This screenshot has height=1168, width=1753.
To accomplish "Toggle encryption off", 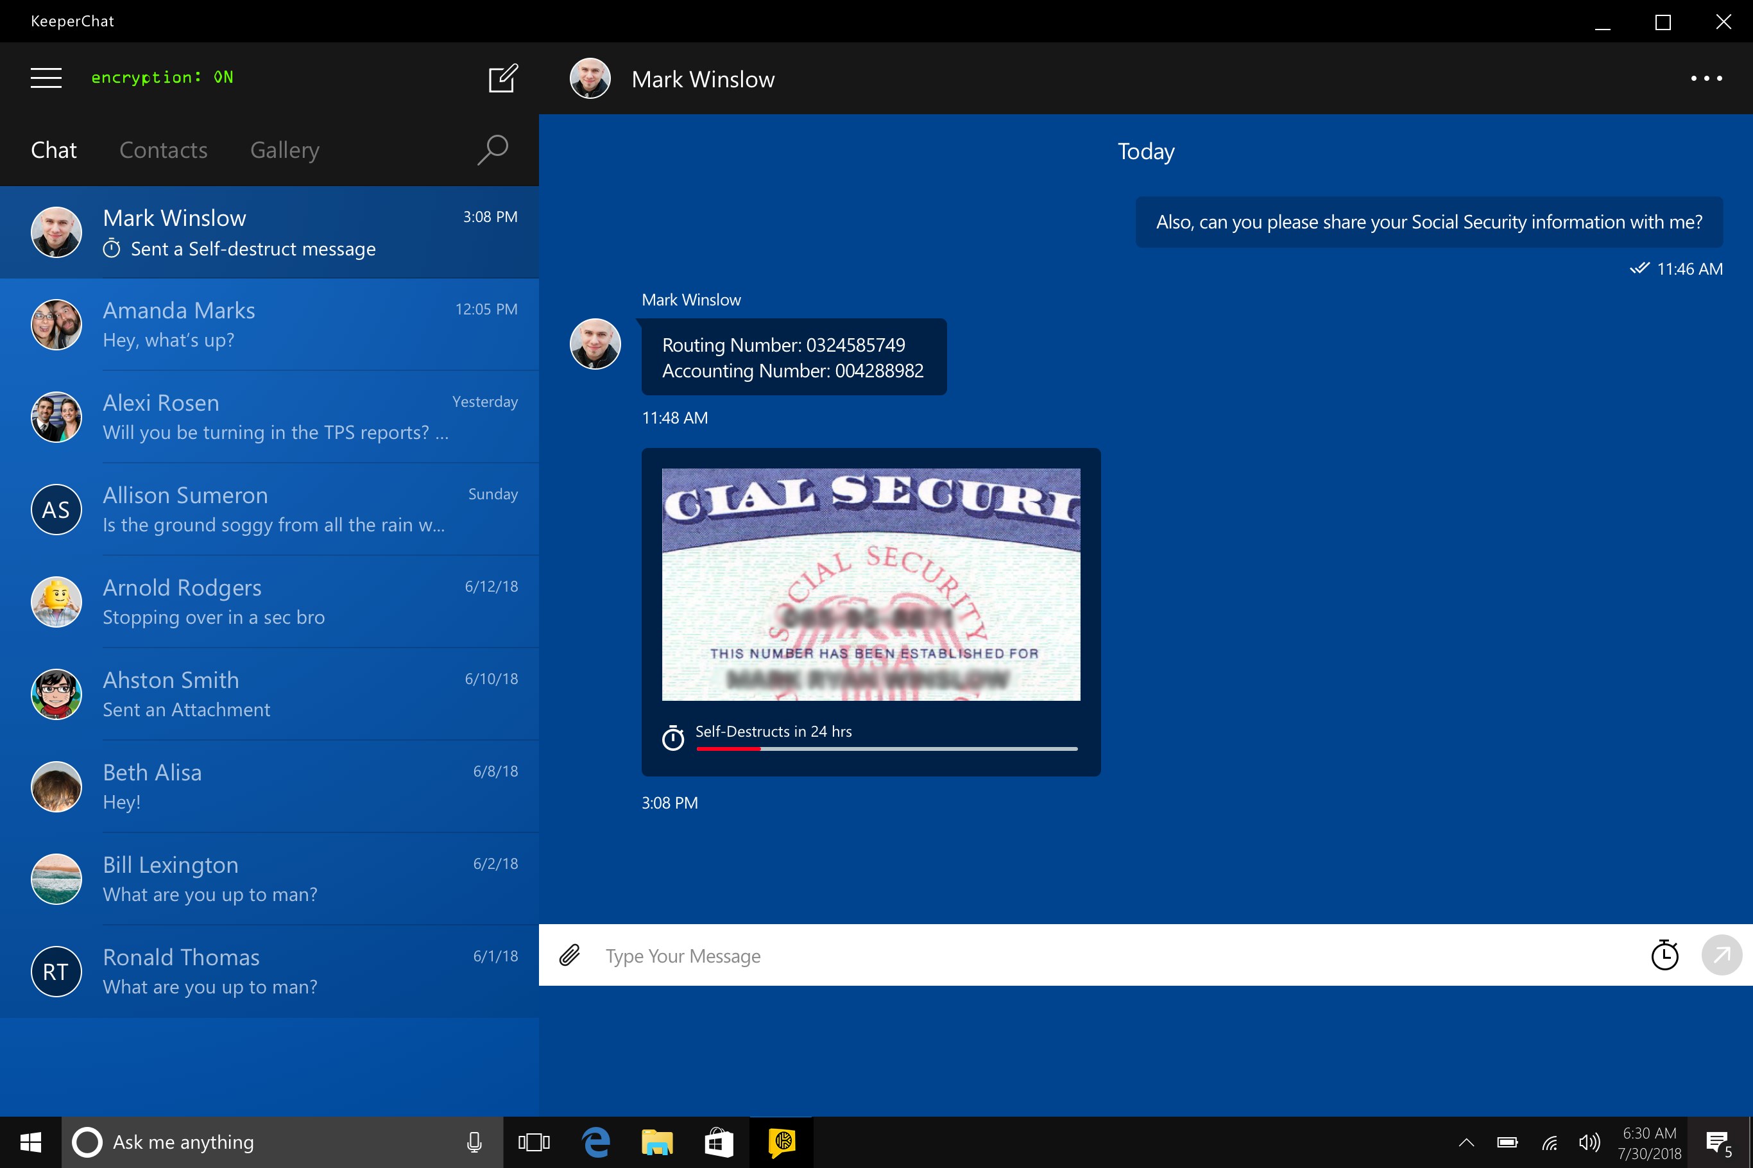I will click(x=162, y=77).
